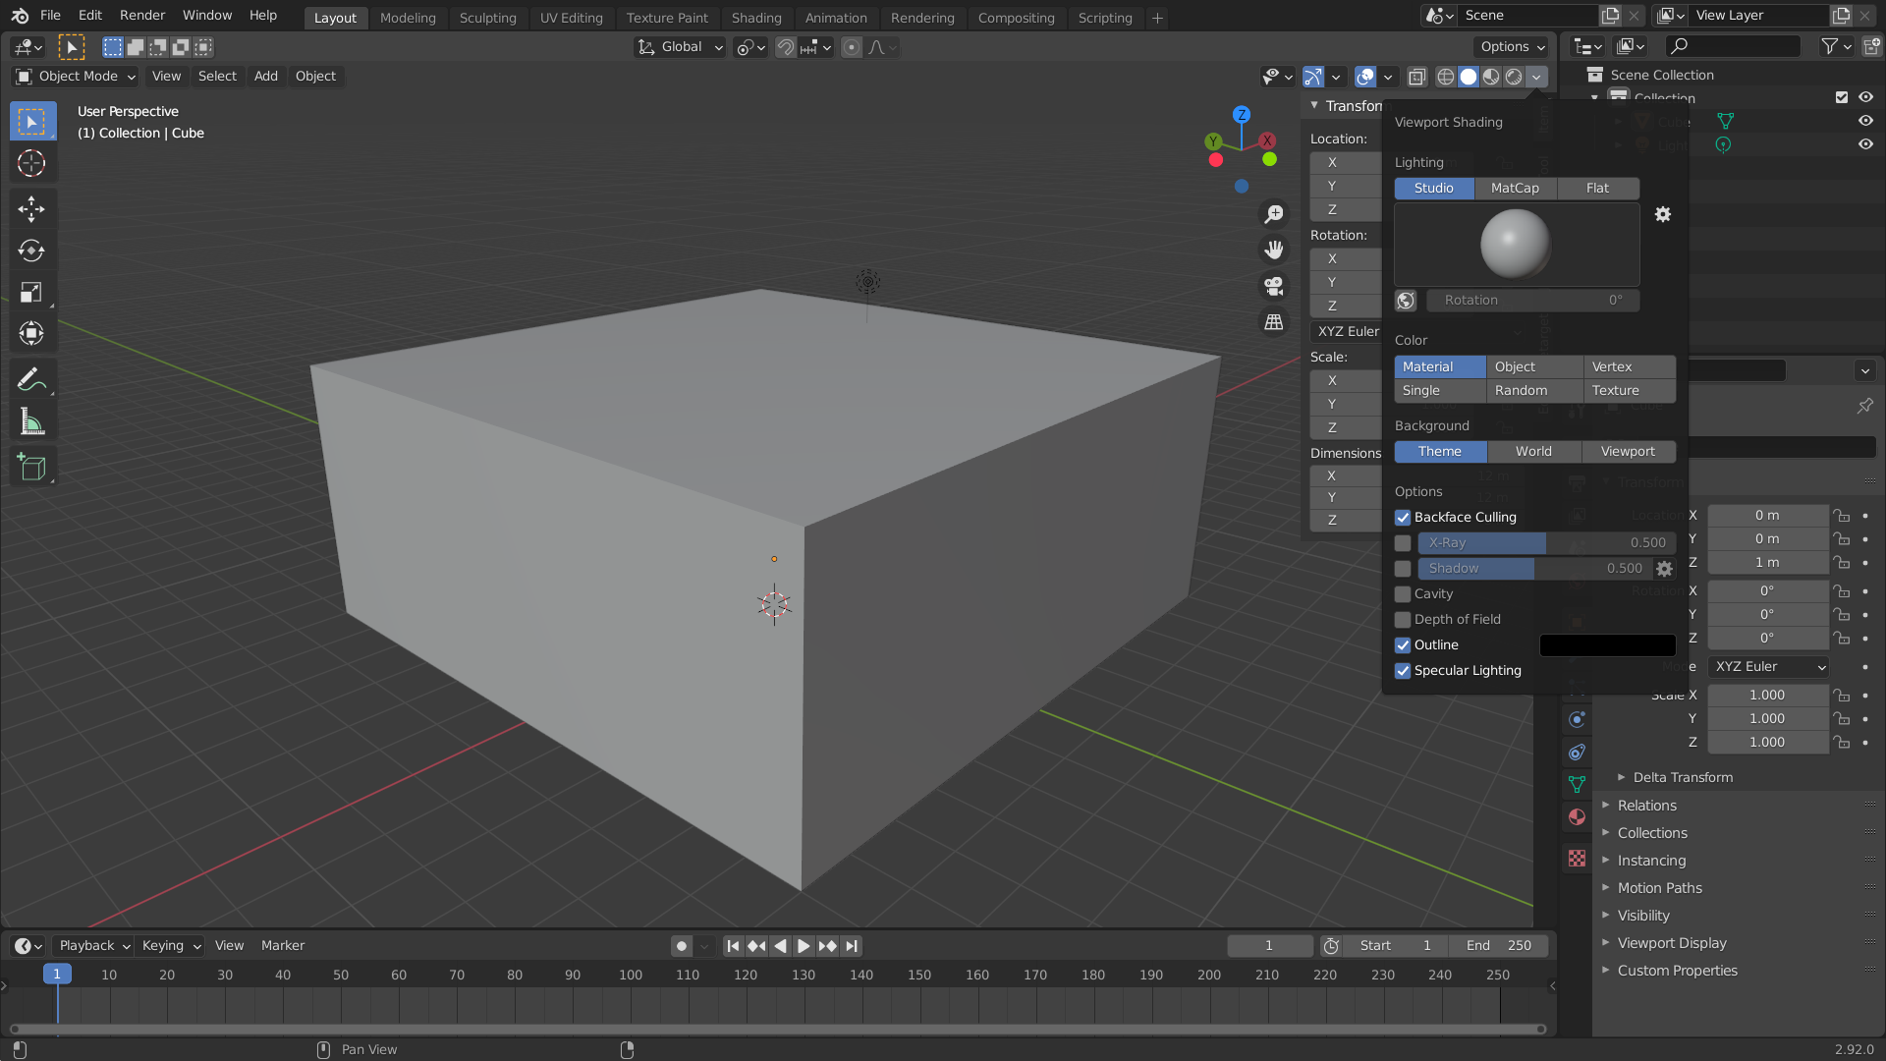Open the File menu
The width and height of the screenshot is (1886, 1061).
[x=50, y=16]
